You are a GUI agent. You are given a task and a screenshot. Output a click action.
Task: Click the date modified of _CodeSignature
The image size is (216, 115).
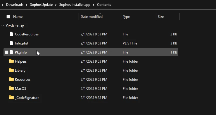pos(94,98)
